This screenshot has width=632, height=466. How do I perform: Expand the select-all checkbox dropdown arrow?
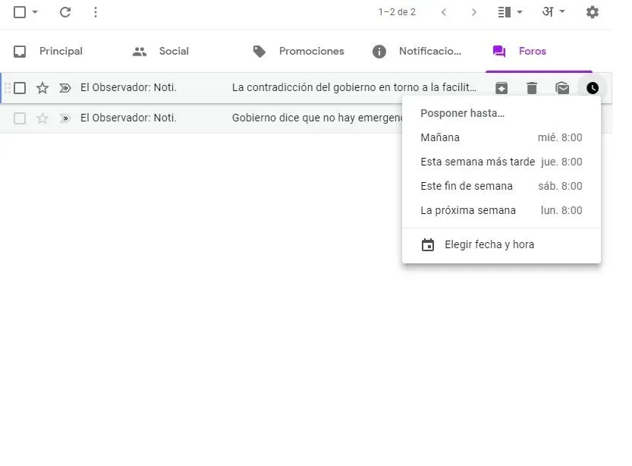coord(35,12)
